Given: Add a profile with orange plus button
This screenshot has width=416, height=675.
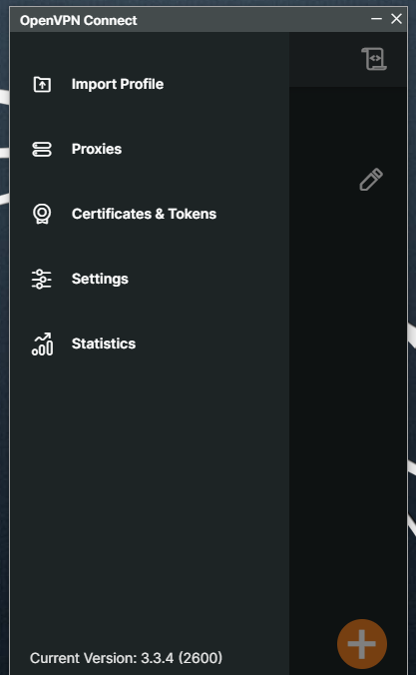Looking at the screenshot, I should point(362,644).
